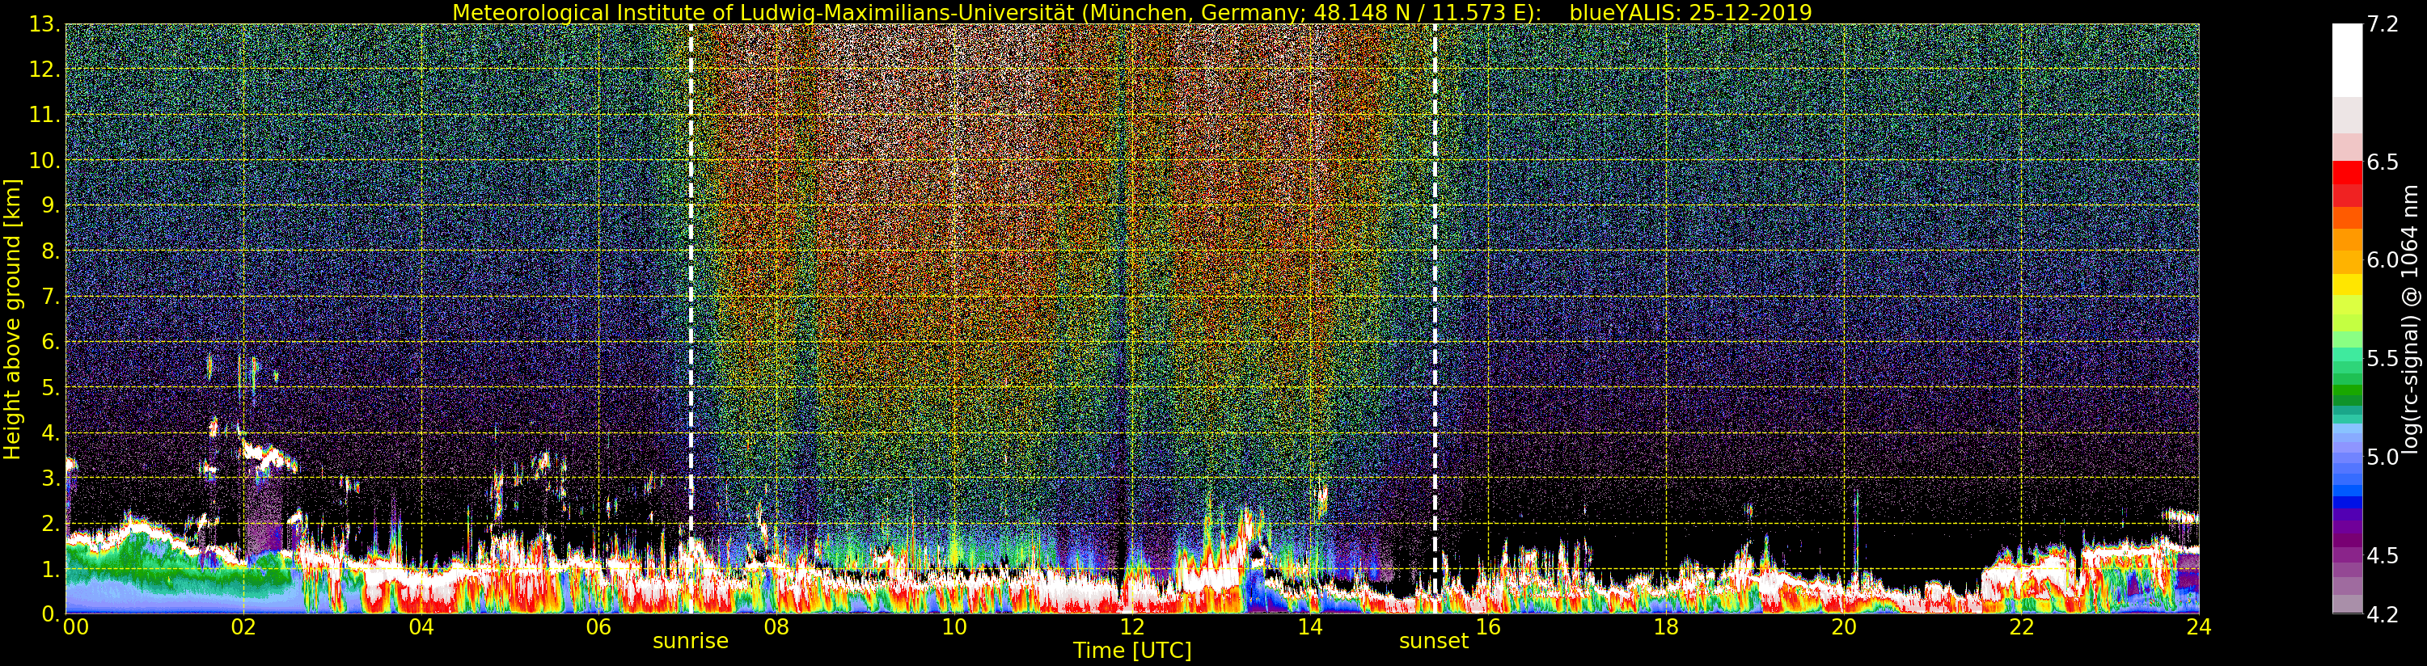Click the height axis tick '10.'
This screenshot has width=2427, height=666.
(x=45, y=160)
